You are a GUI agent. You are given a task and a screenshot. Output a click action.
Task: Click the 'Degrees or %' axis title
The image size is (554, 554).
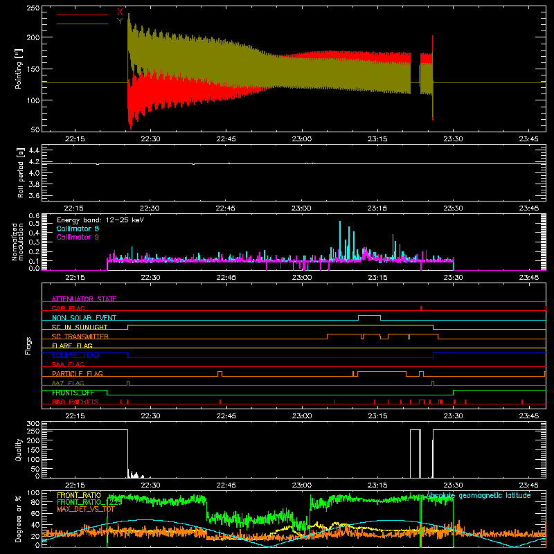pyautogui.click(x=19, y=519)
